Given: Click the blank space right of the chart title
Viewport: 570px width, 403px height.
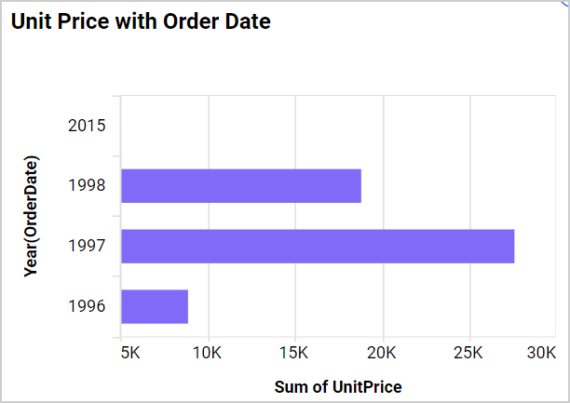Looking at the screenshot, I should click(419, 21).
